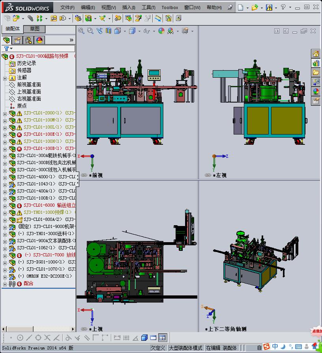Open the 编辑(E) menu

pyautogui.click(x=88, y=7)
